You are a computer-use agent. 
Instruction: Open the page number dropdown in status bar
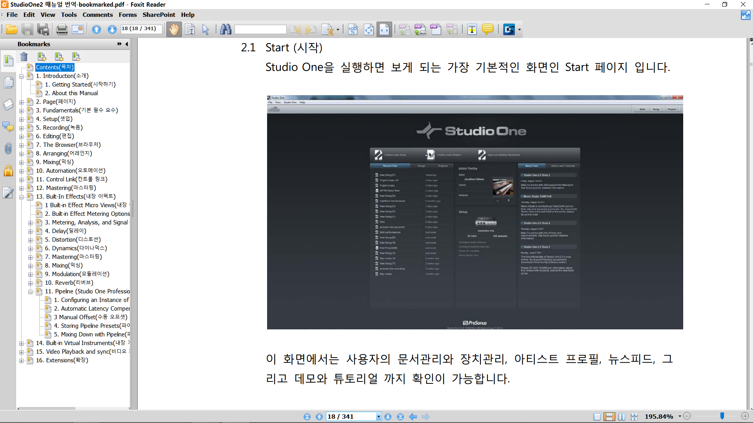tap(378, 417)
